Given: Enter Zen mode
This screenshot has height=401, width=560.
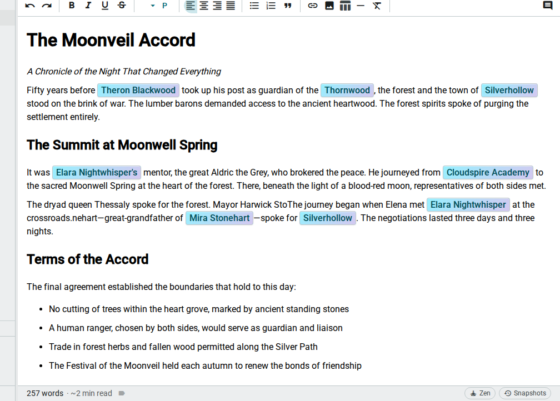Looking at the screenshot, I should (479, 393).
